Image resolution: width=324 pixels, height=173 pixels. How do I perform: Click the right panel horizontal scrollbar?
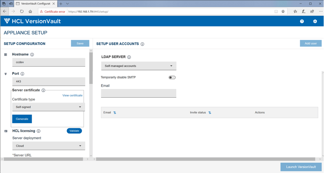[x=206, y=159]
